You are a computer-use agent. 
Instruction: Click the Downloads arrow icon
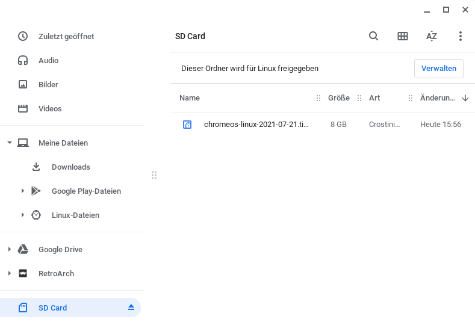coord(36,167)
